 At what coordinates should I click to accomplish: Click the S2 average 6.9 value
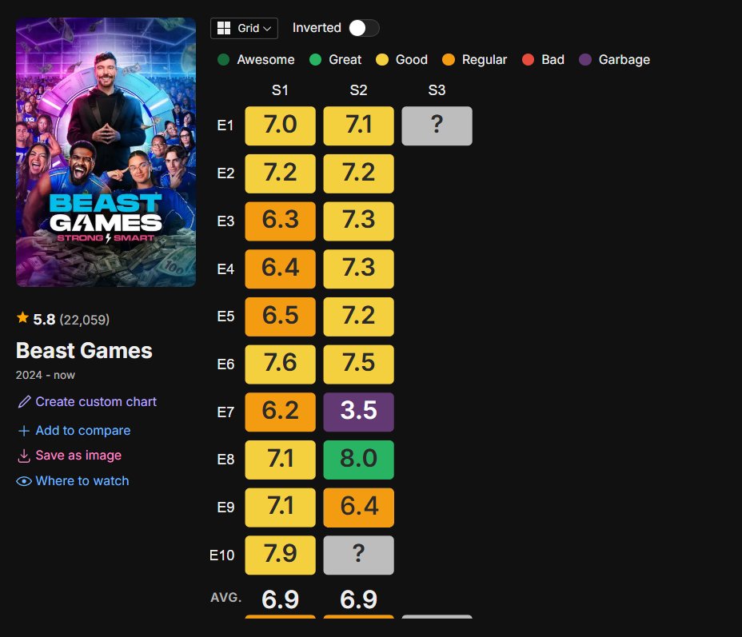[x=358, y=599]
